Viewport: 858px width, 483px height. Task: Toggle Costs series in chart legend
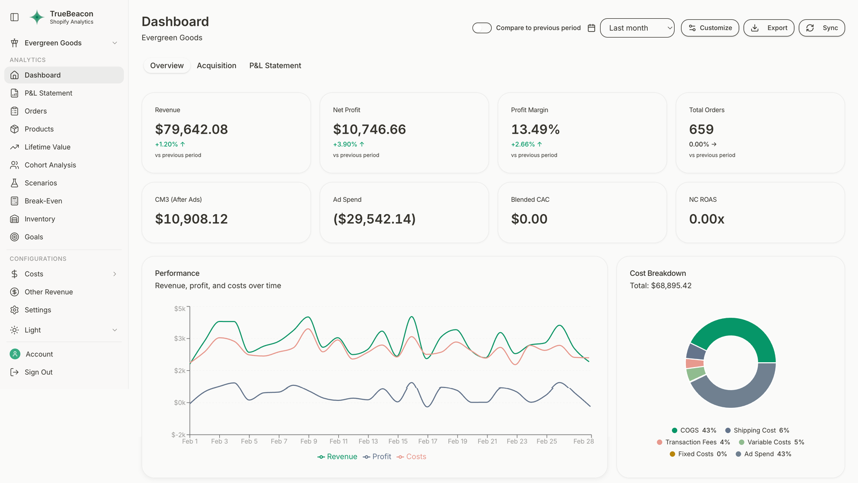(411, 457)
